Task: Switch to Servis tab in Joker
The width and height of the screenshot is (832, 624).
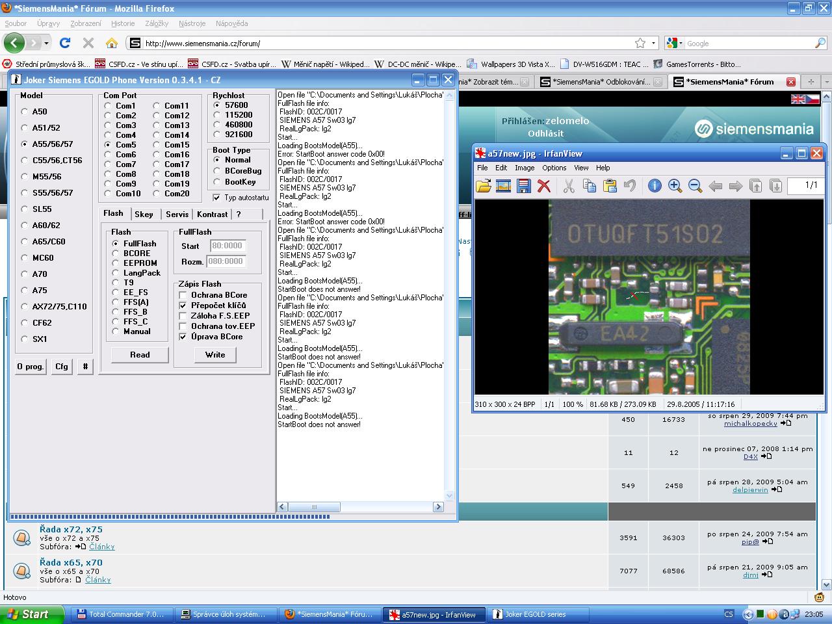Action: click(177, 214)
